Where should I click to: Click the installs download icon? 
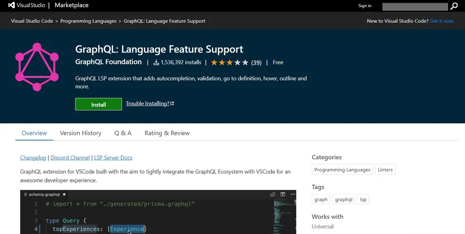tap(156, 62)
